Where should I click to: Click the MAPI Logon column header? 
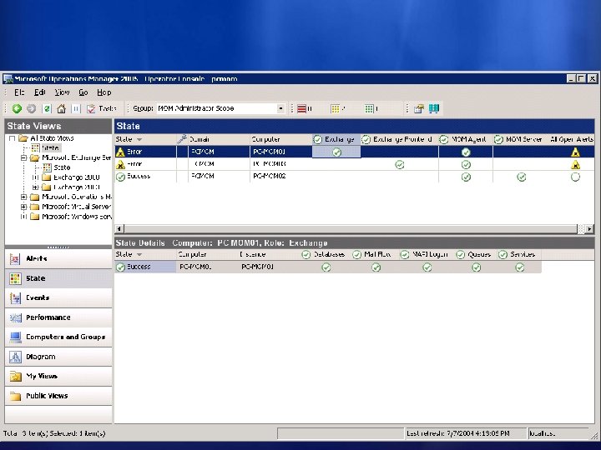pos(424,254)
